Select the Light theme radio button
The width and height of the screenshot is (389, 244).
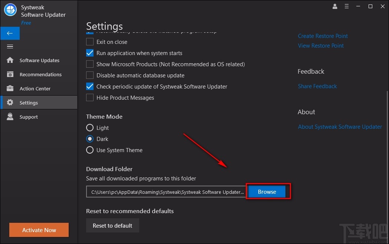click(90, 128)
